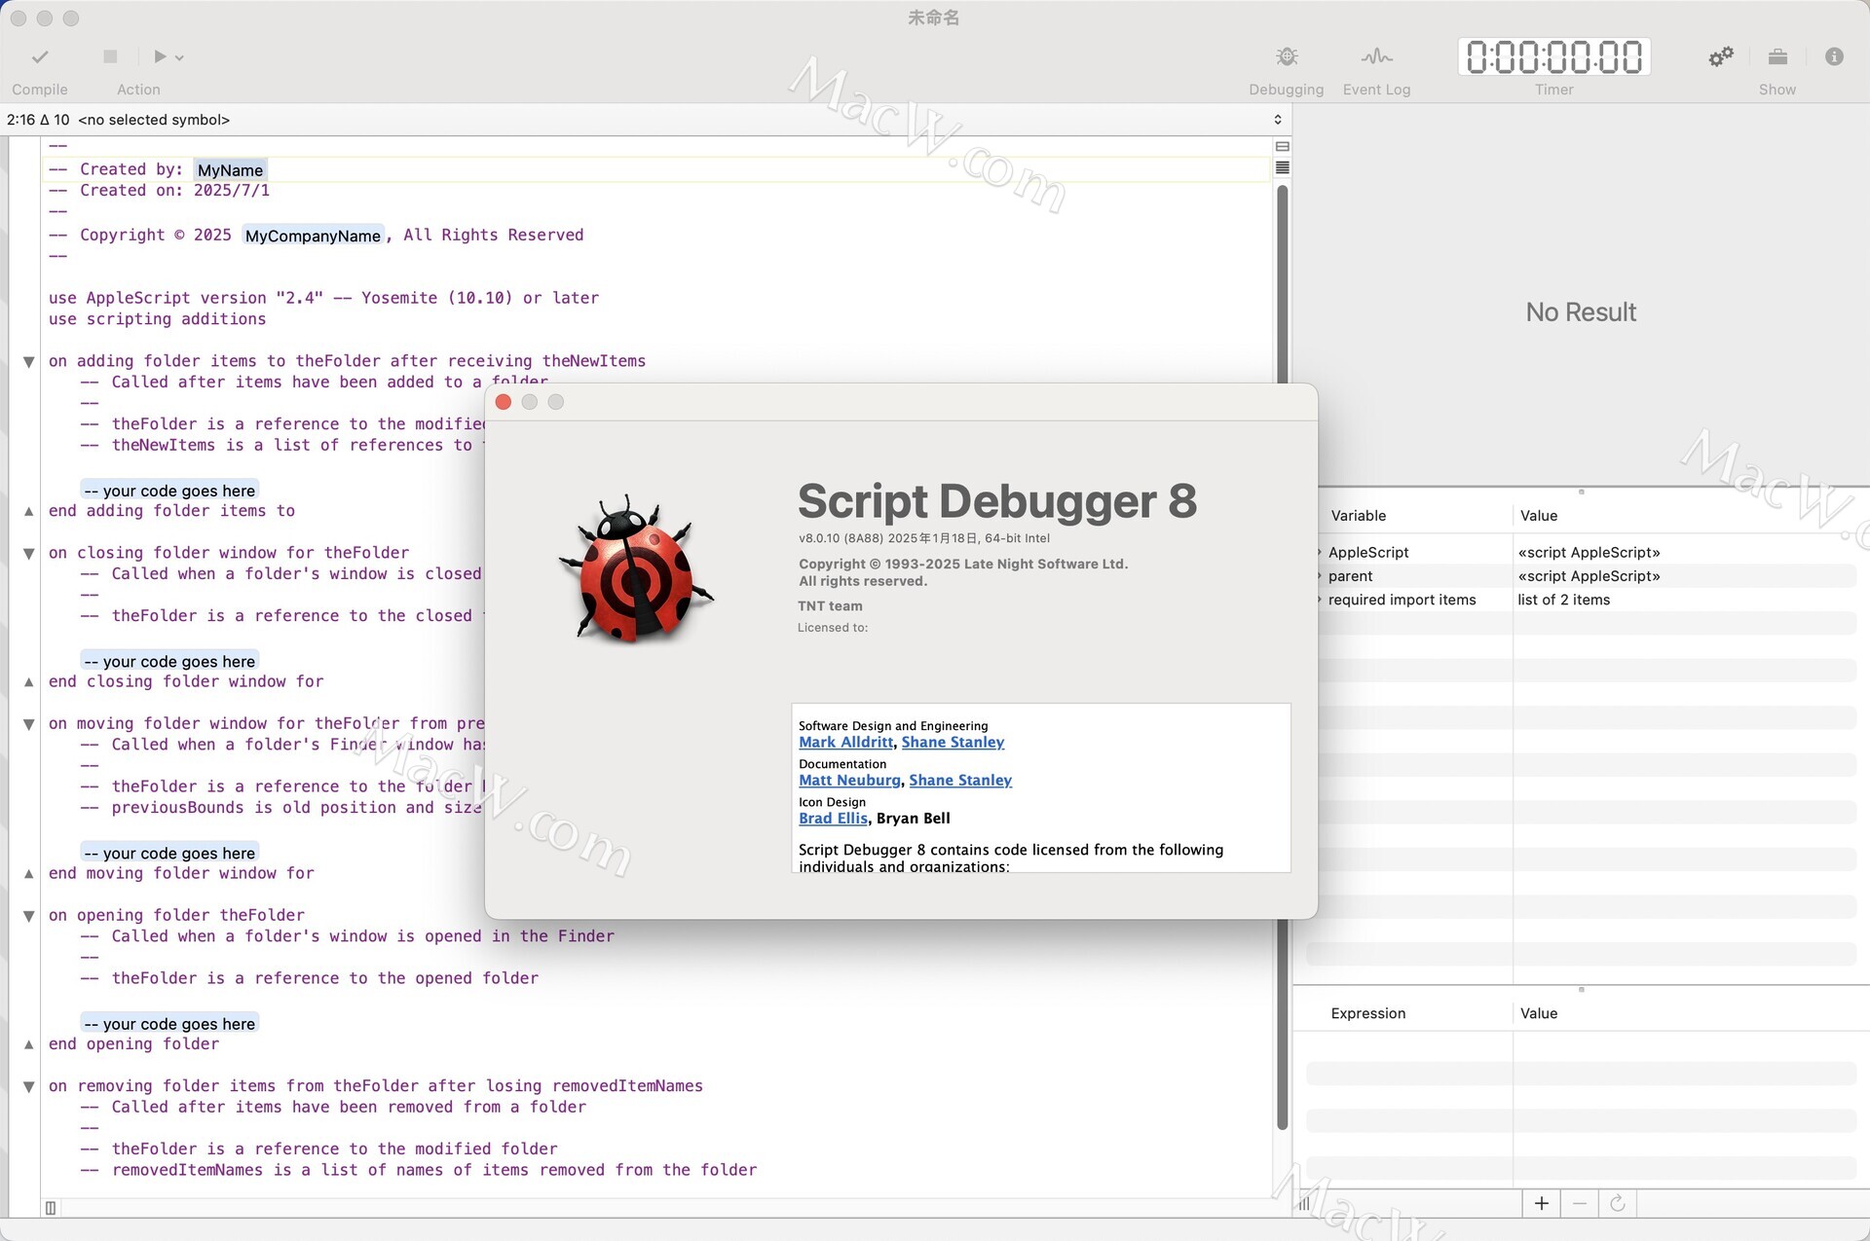Viewport: 1870px width, 1241px height.
Task: Open Shane Stanley link under Documentation
Action: 960,780
